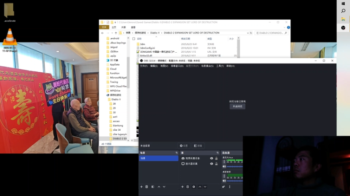The width and height of the screenshot is (350, 196).
Task: Adjust 麦克风/Aux volume slider
Action: (x=234, y=166)
